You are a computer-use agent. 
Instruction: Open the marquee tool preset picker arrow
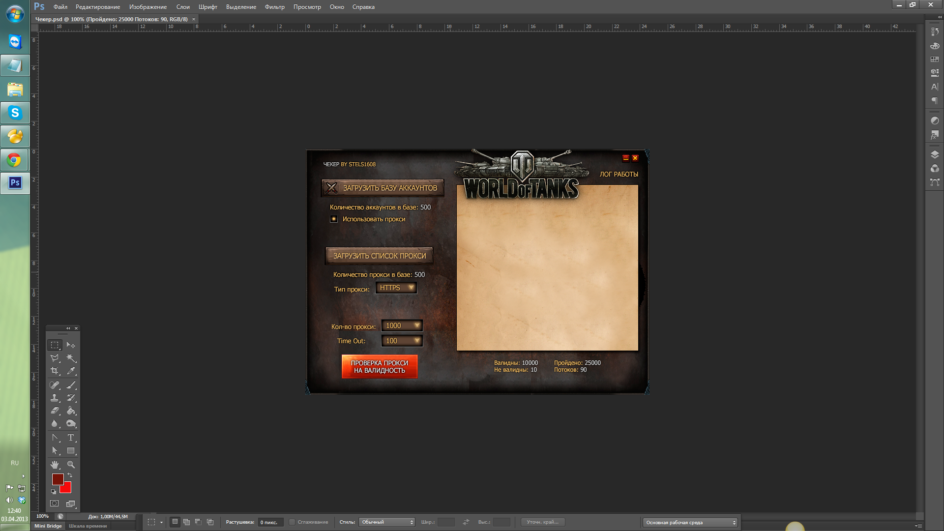pos(161,522)
